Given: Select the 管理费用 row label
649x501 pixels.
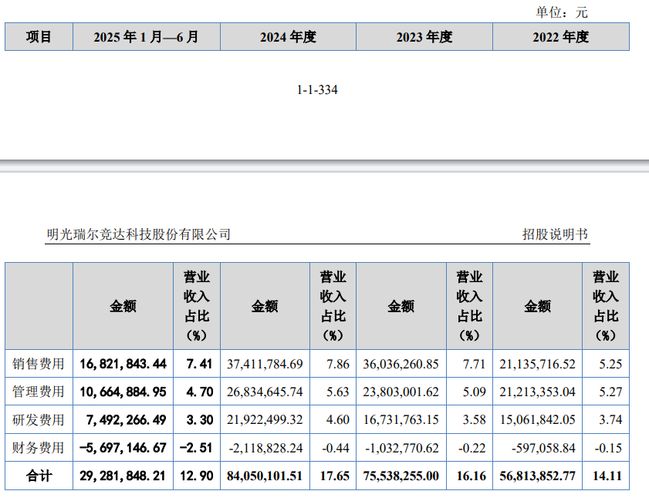Looking at the screenshot, I should [39, 392].
